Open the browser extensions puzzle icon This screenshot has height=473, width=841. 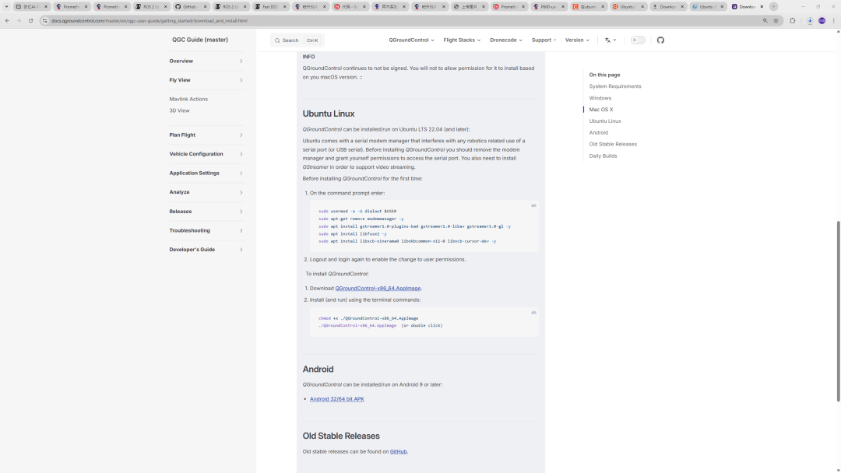click(x=792, y=21)
